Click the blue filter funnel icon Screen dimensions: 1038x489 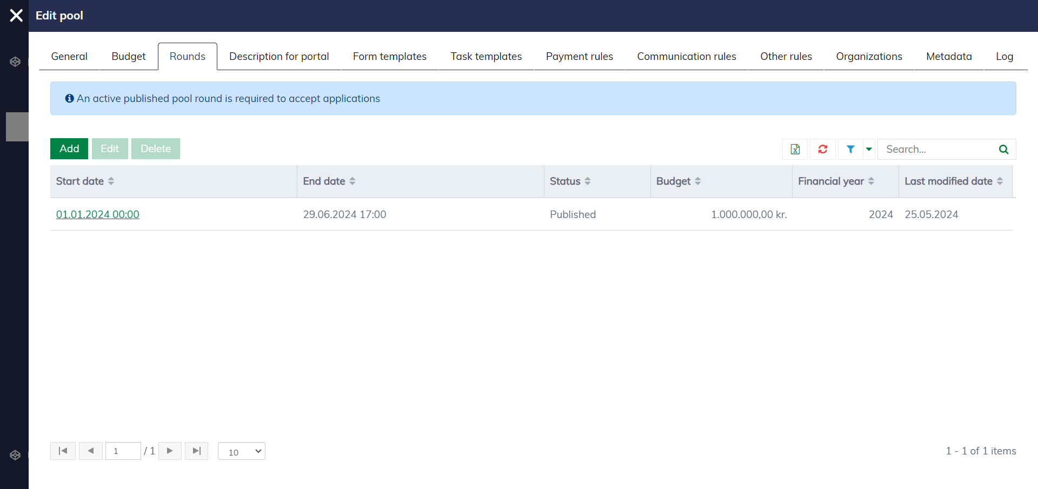click(x=850, y=150)
